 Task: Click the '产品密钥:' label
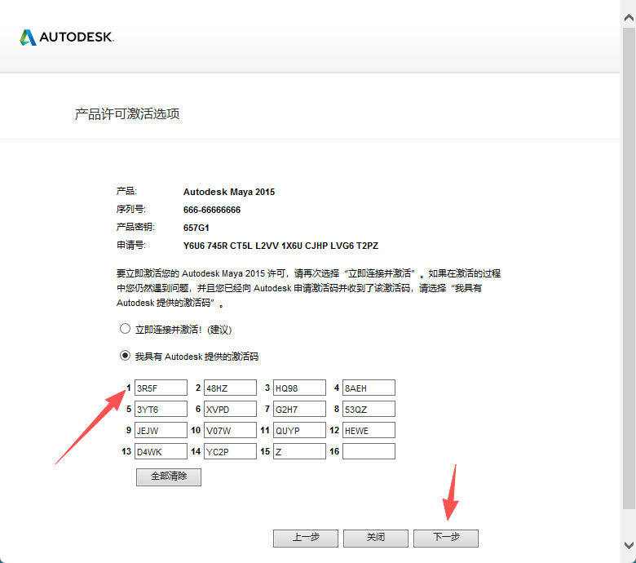(x=135, y=228)
